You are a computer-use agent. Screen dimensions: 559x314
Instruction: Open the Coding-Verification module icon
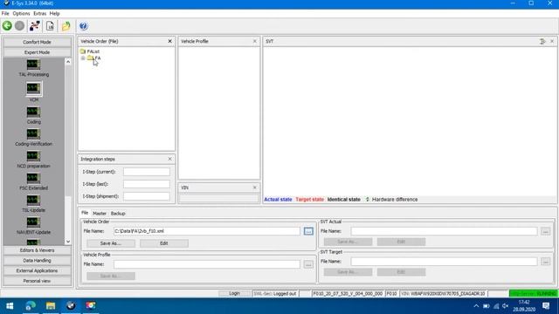pos(33,133)
